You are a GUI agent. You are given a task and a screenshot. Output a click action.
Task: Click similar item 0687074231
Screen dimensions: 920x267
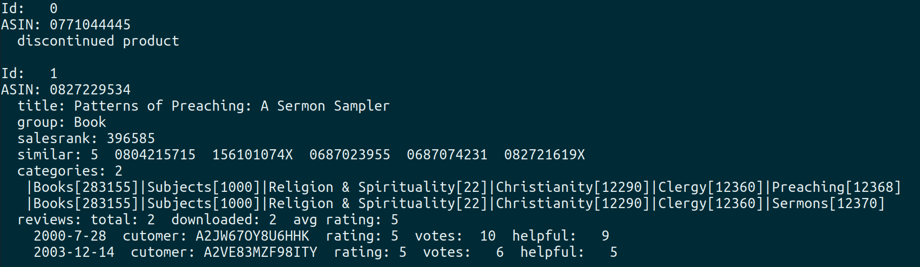pyautogui.click(x=447, y=155)
